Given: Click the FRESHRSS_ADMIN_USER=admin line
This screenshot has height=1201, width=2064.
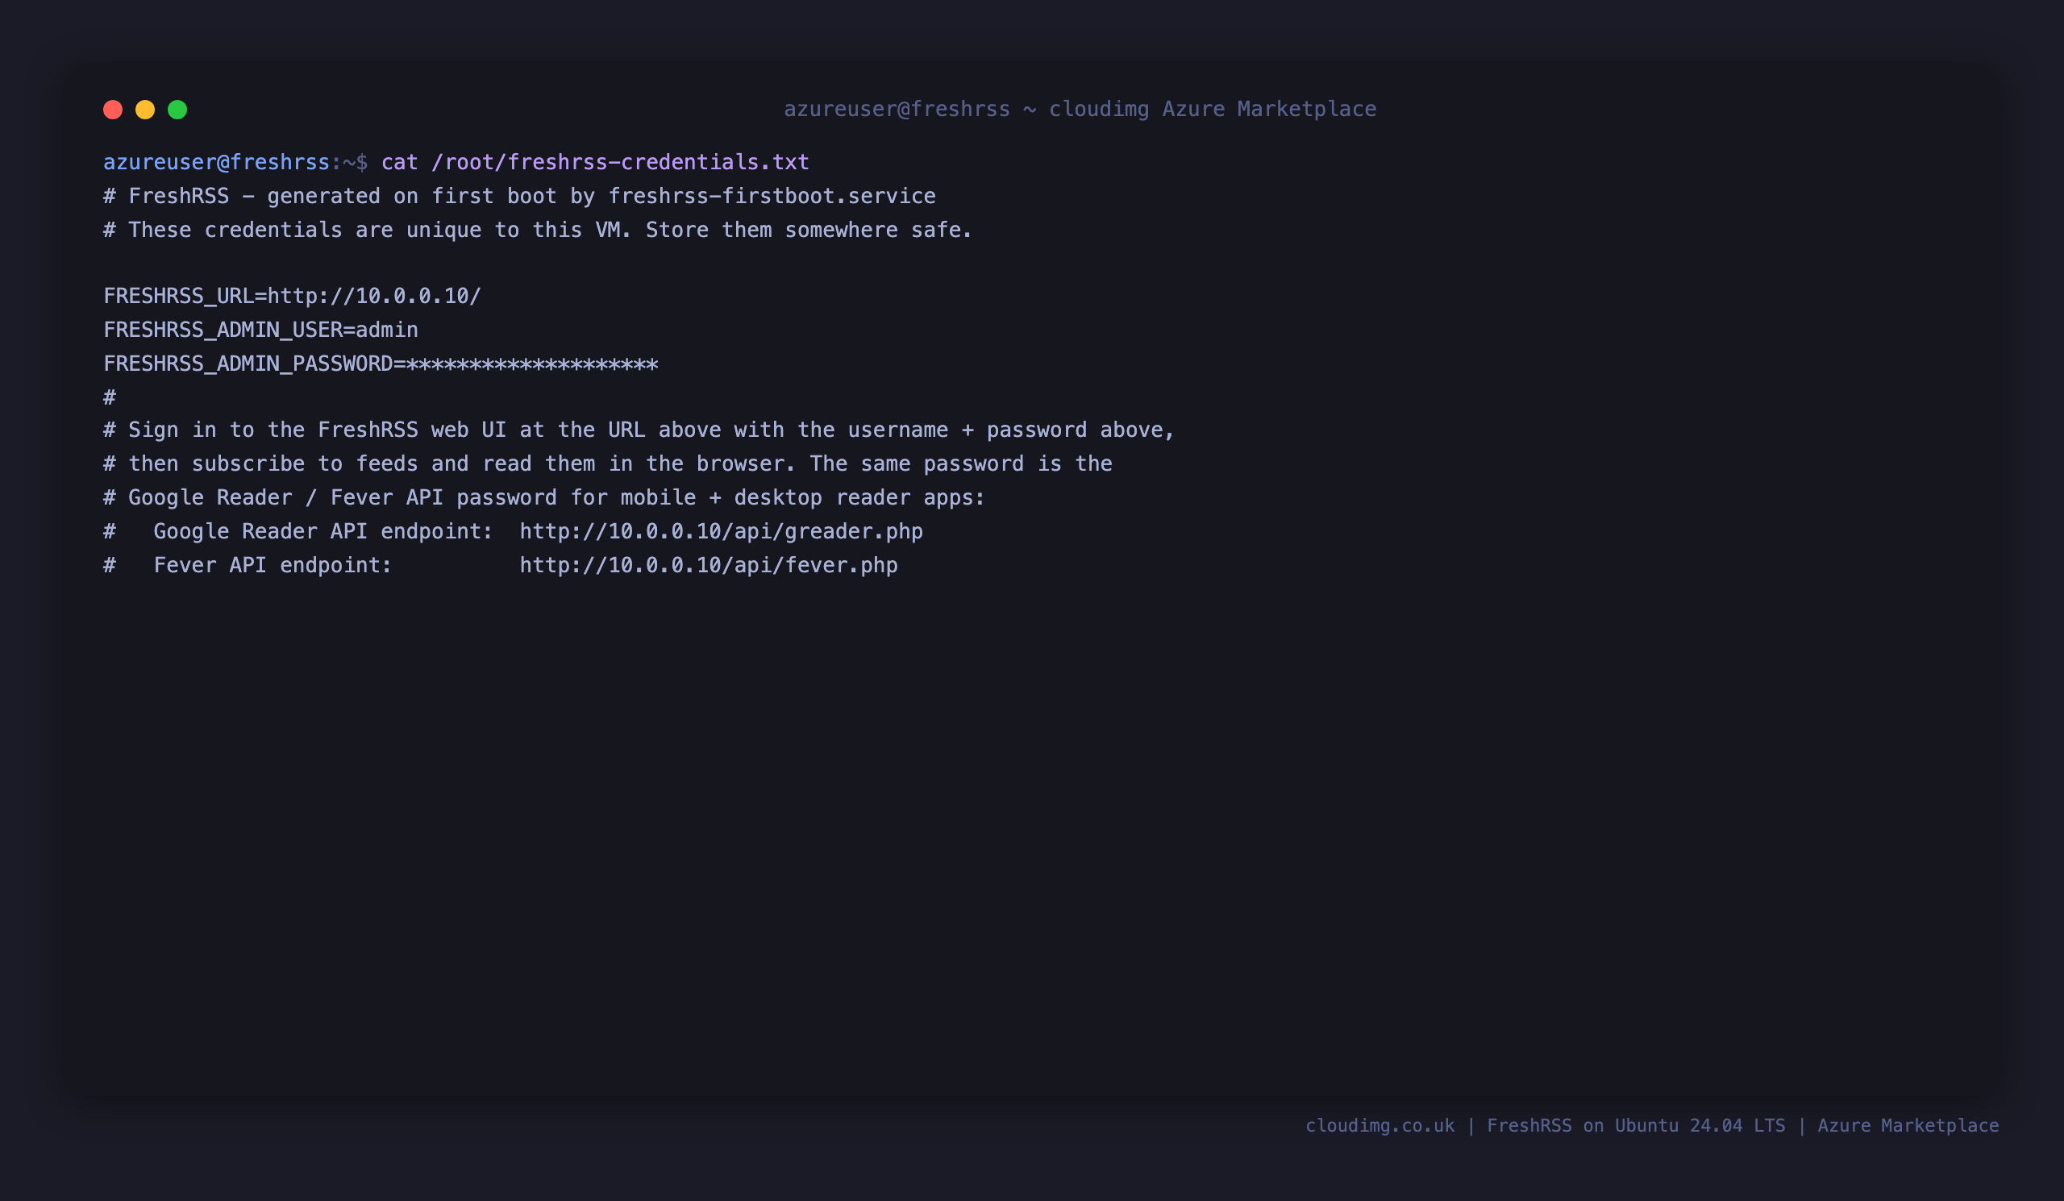Looking at the screenshot, I should (x=260, y=330).
